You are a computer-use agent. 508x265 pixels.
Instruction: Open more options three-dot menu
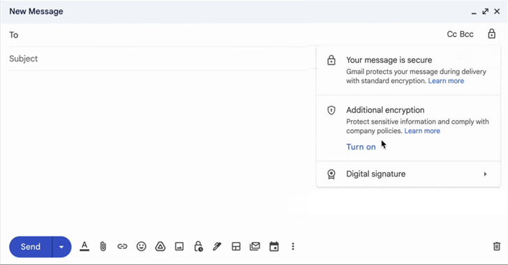point(293,247)
